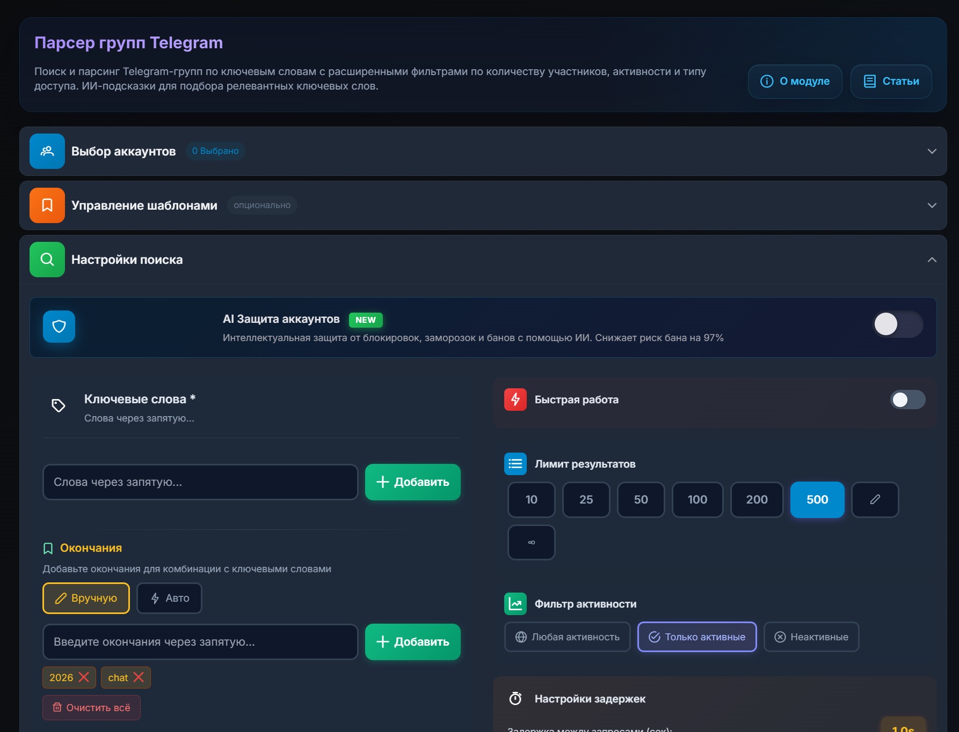This screenshot has width=959, height=732.
Task: Click the AI protection shield icon
Action: pos(59,327)
